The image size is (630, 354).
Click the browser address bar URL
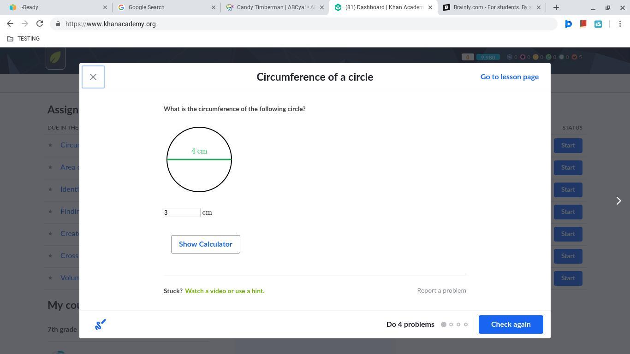(x=111, y=24)
